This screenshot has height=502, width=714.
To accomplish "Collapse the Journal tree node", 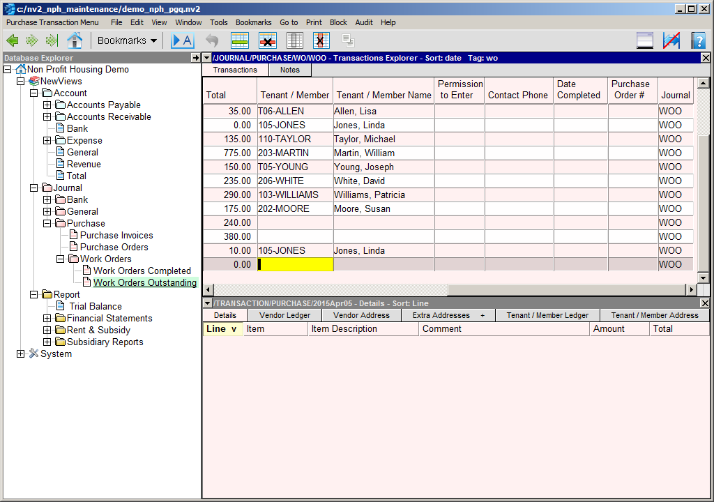I will point(34,188).
